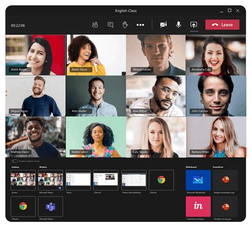252x225 pixels.
Task: Select Miguel Reyes's video tile
Action: (x=36, y=96)
